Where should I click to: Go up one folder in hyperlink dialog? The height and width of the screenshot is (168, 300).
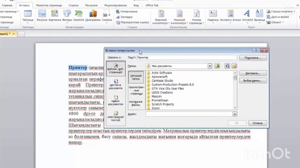click(217, 66)
